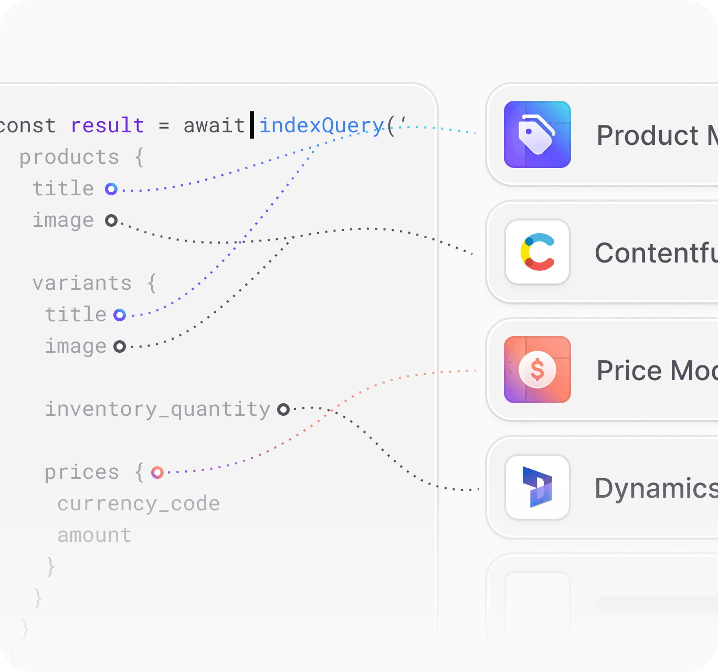Click the blue dot beside variants title
This screenshot has height=672, width=718.
[x=120, y=315]
